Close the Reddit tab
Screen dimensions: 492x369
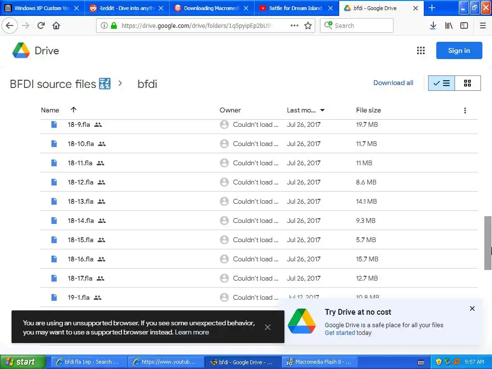[x=161, y=8]
